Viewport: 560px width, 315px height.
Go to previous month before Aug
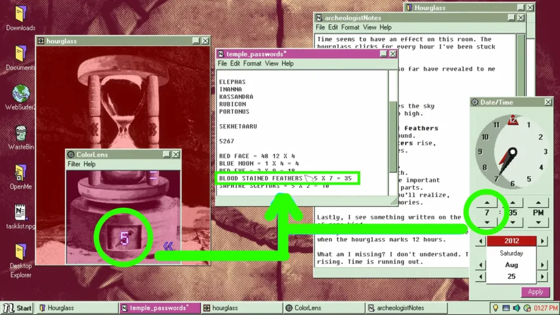tap(480, 265)
